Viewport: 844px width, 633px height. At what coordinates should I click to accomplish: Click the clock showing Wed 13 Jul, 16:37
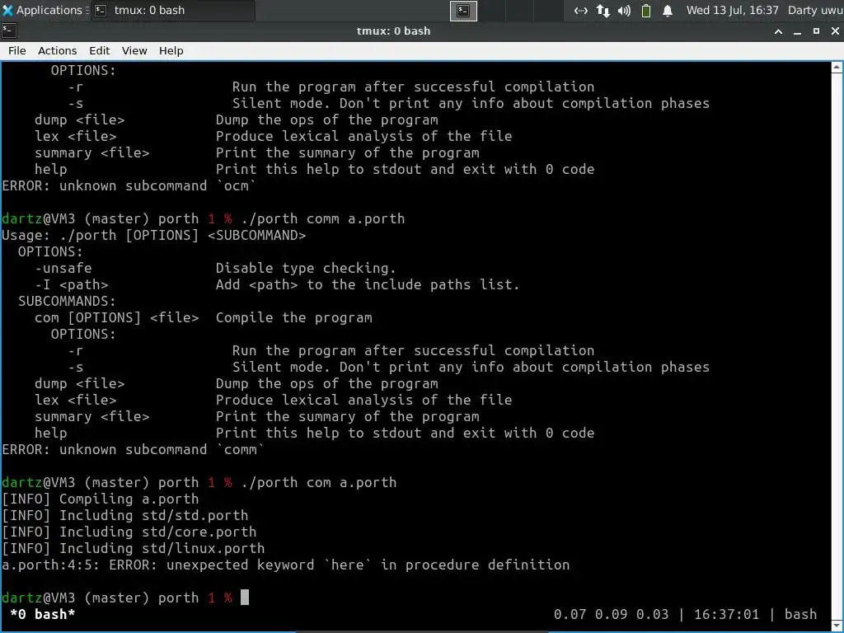tap(732, 10)
